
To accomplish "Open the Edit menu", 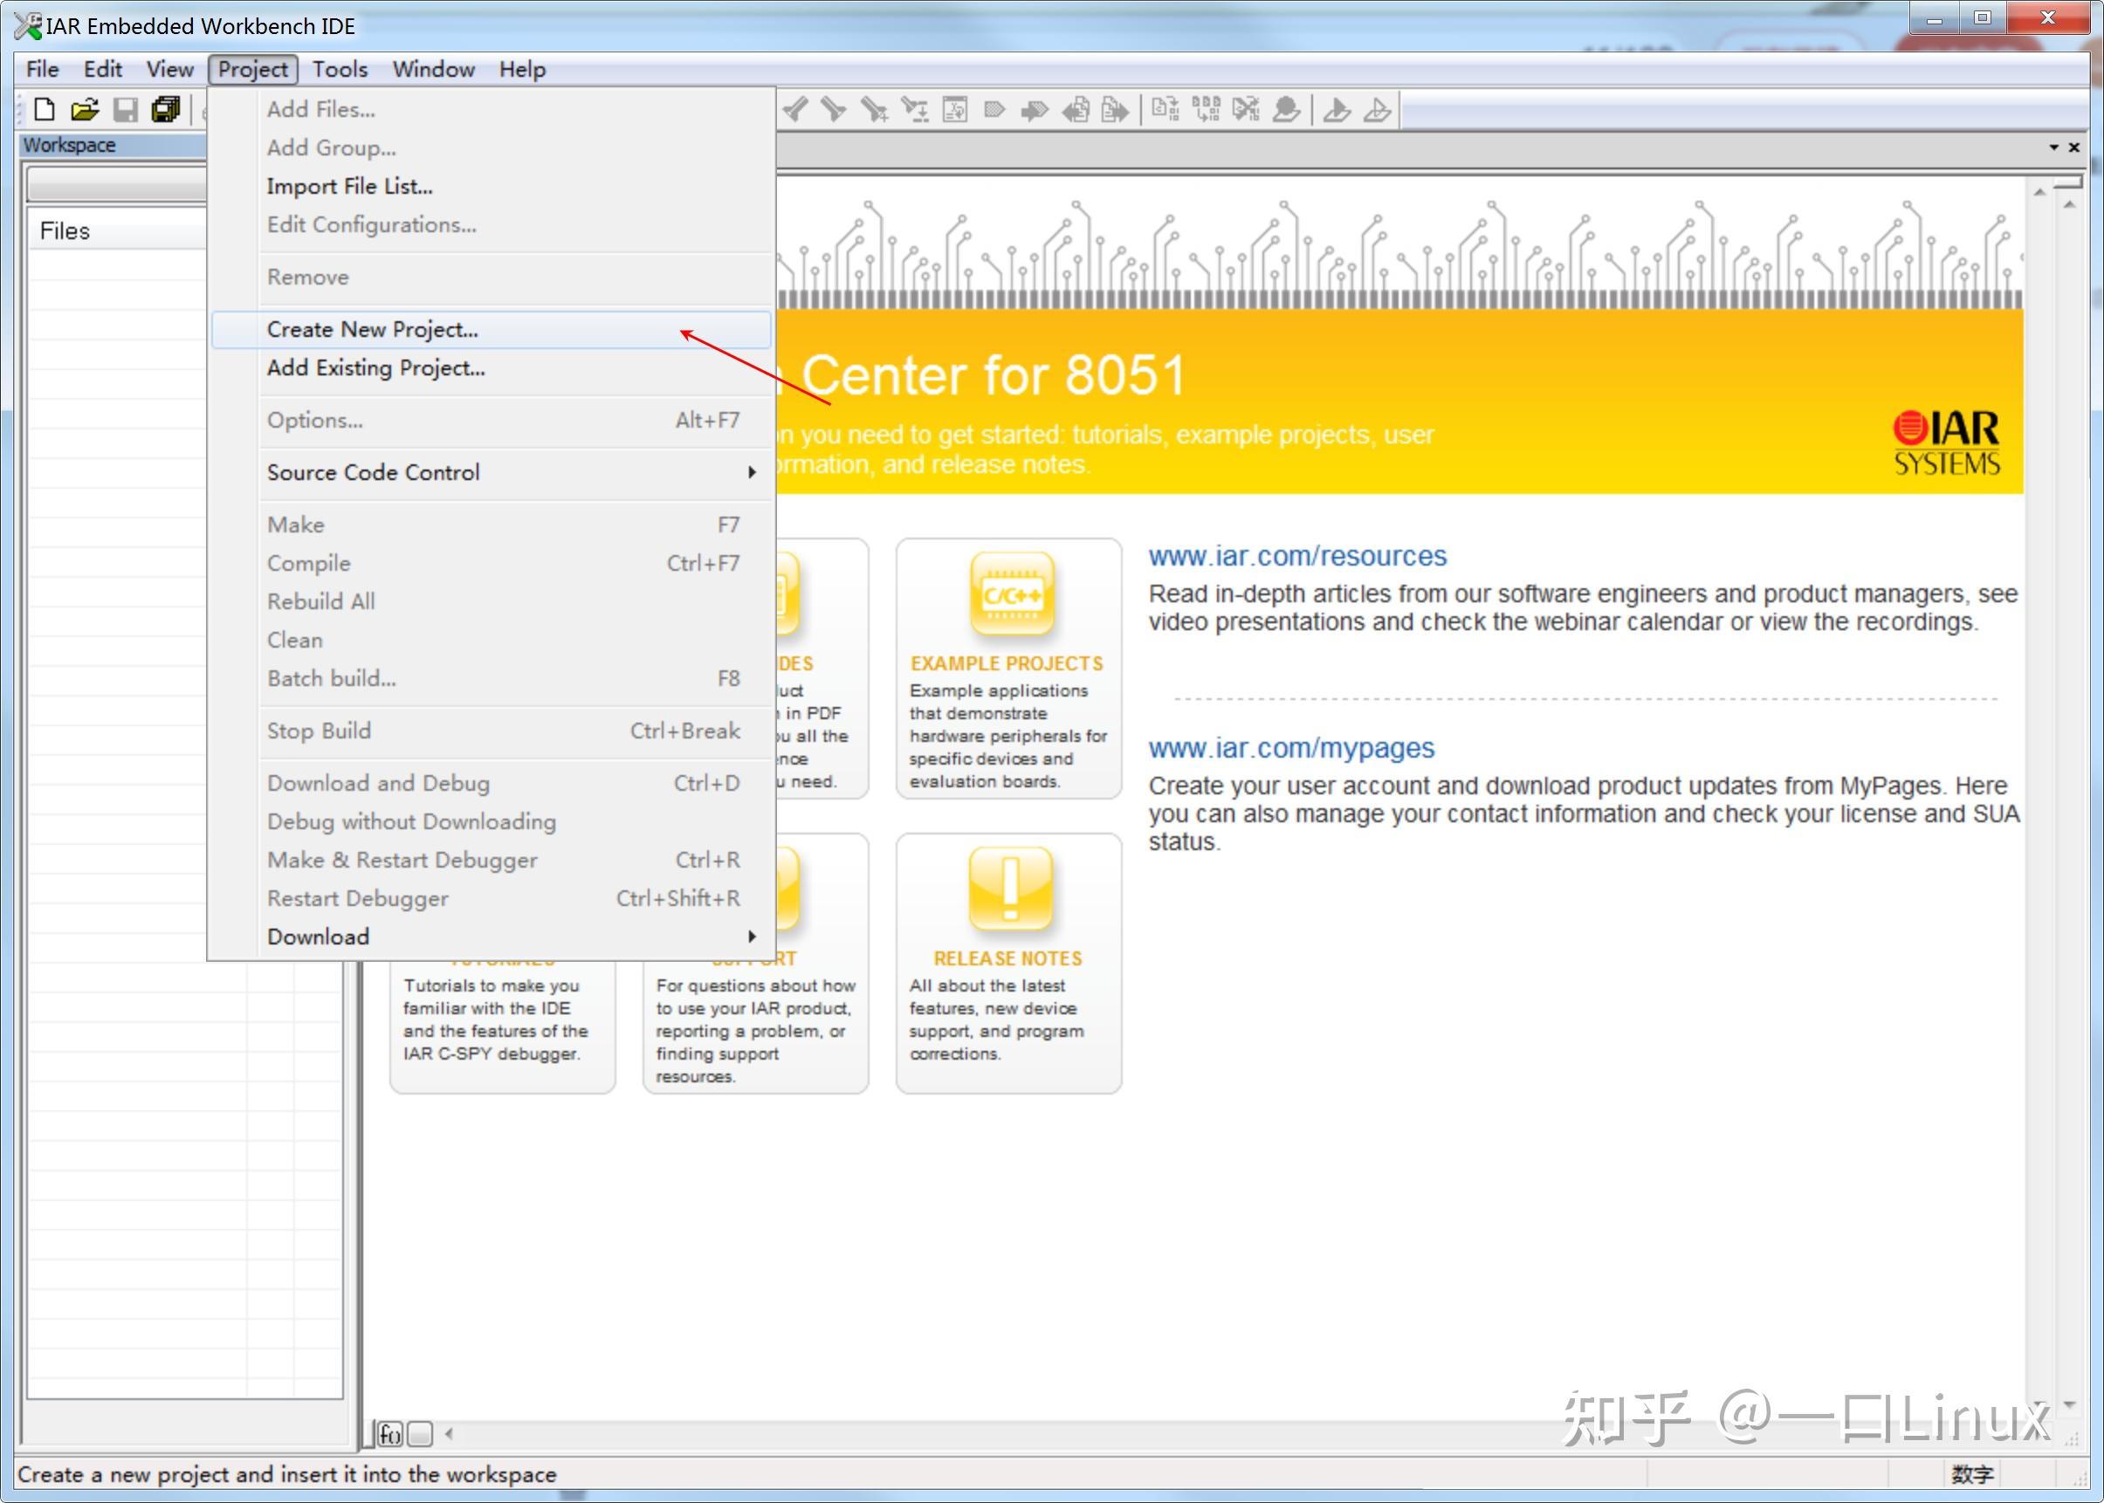I will 103,70.
